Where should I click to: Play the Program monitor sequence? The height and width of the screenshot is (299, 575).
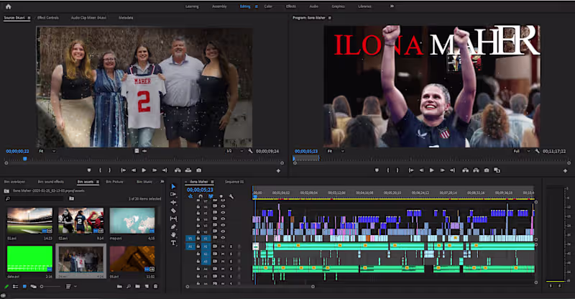(432, 170)
